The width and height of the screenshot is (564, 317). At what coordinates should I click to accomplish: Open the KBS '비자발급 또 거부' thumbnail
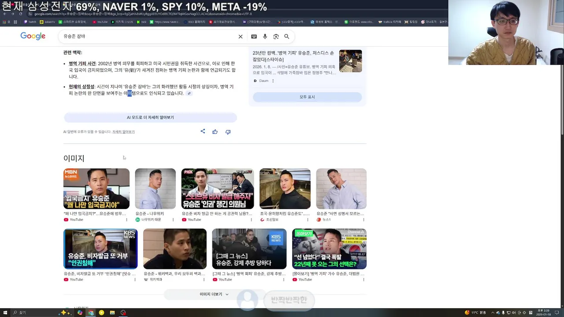[x=100, y=249]
